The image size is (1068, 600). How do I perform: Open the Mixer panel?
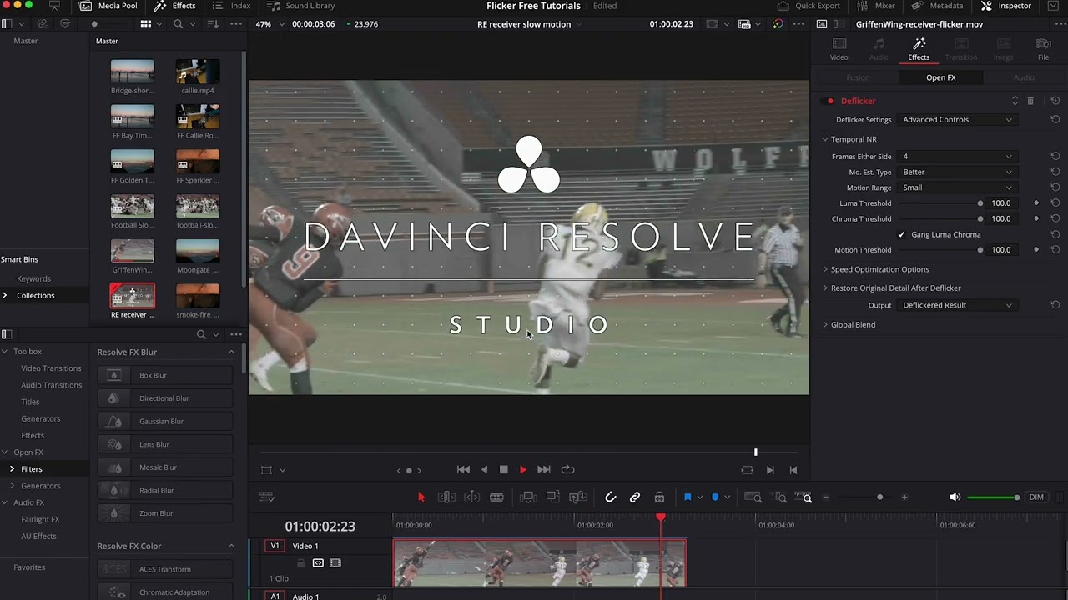point(876,6)
